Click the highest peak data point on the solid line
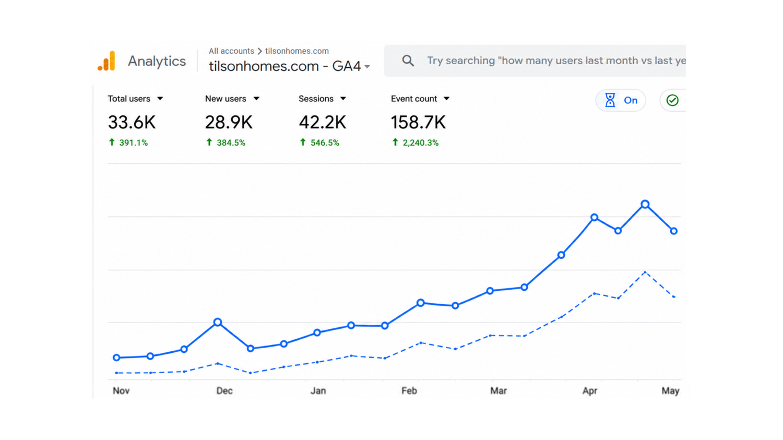The height and width of the screenshot is (440, 783). click(645, 205)
